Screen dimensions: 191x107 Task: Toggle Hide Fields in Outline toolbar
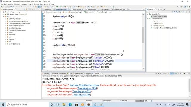click(177, 12)
